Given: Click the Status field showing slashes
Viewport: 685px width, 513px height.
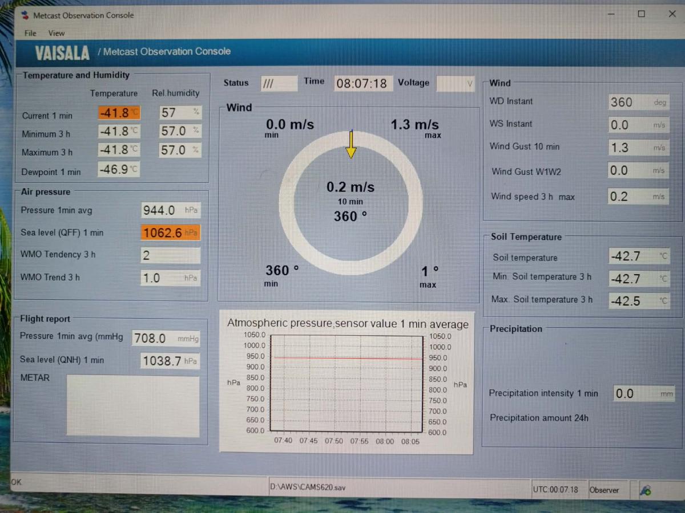Looking at the screenshot, I should tap(279, 83).
